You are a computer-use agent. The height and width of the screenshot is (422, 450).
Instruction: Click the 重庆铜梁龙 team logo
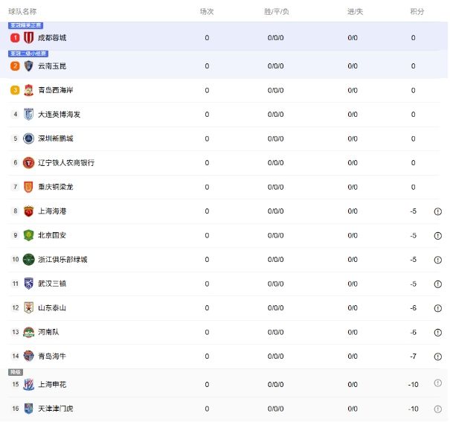(28, 187)
